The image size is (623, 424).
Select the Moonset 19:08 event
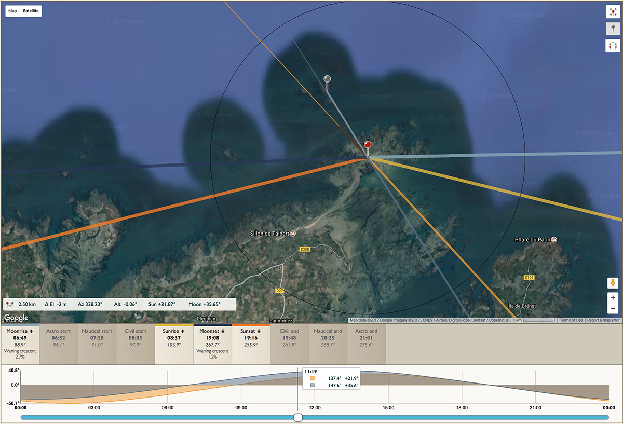(x=213, y=344)
